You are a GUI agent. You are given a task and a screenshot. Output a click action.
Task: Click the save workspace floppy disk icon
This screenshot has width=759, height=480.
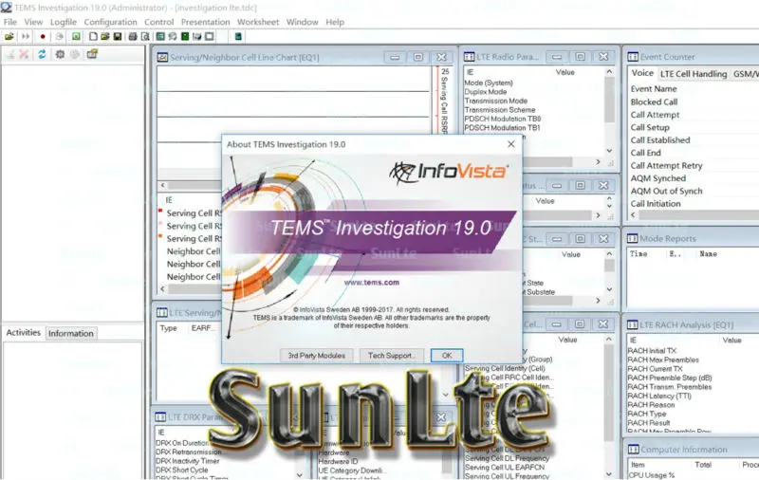point(117,37)
